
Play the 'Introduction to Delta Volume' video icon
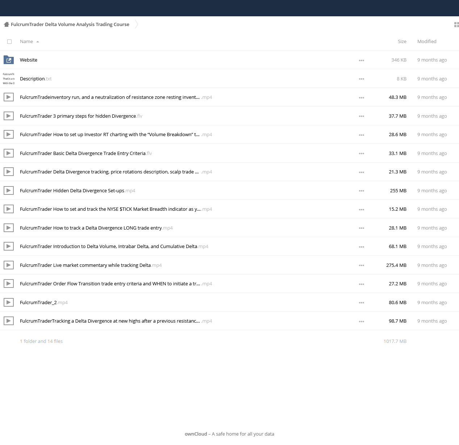coord(9,246)
